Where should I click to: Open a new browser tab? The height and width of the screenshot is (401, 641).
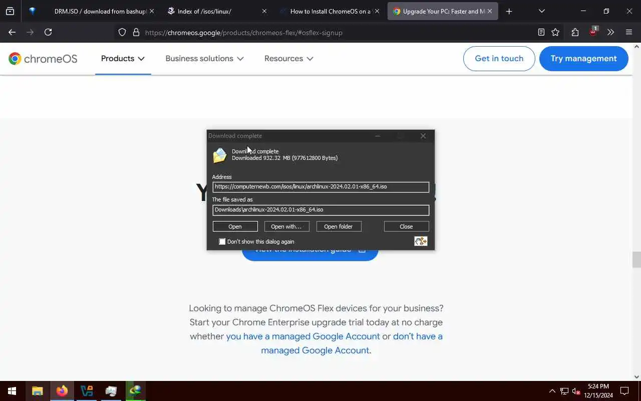509,11
